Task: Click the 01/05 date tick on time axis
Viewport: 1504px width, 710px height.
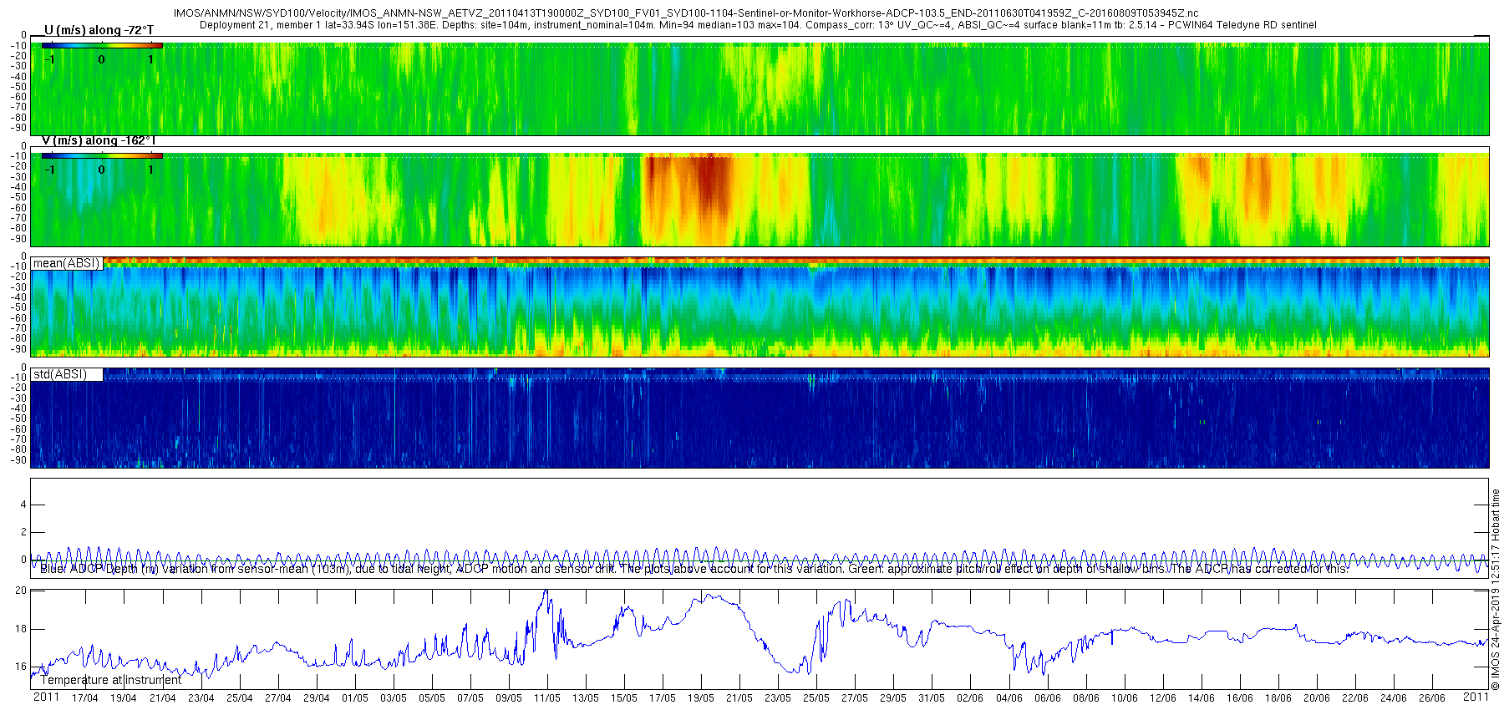Action: click(x=354, y=698)
